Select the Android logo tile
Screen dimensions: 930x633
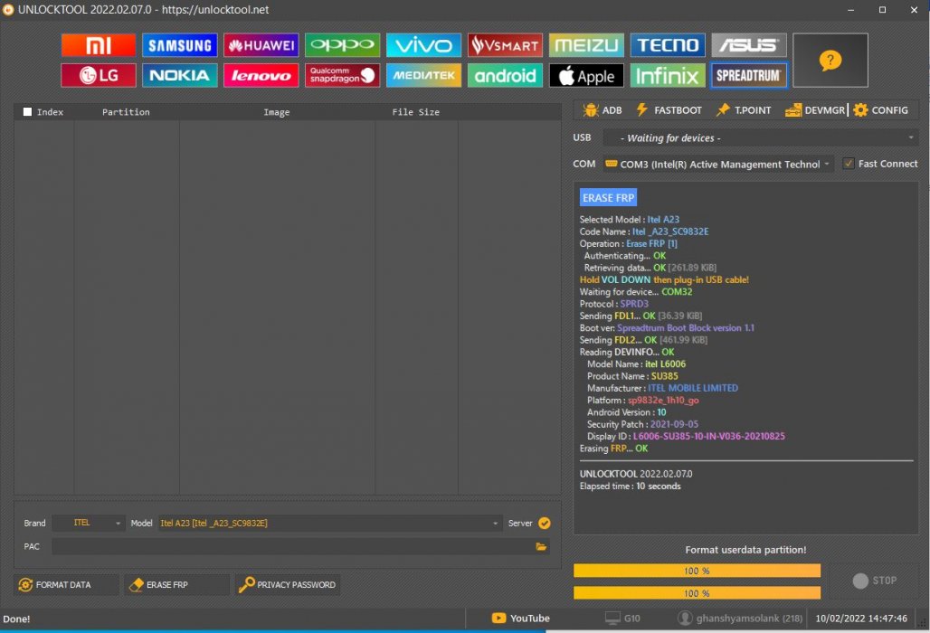click(505, 75)
